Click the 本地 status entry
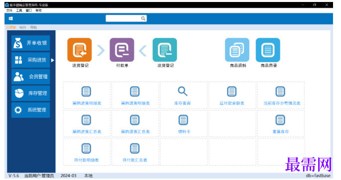This screenshot has width=341, height=180. click(x=88, y=176)
